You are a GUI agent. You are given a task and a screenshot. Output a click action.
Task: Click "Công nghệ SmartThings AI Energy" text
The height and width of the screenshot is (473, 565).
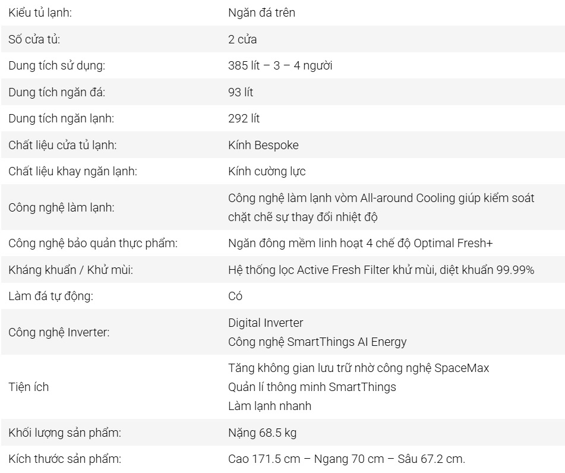pyautogui.click(x=317, y=342)
